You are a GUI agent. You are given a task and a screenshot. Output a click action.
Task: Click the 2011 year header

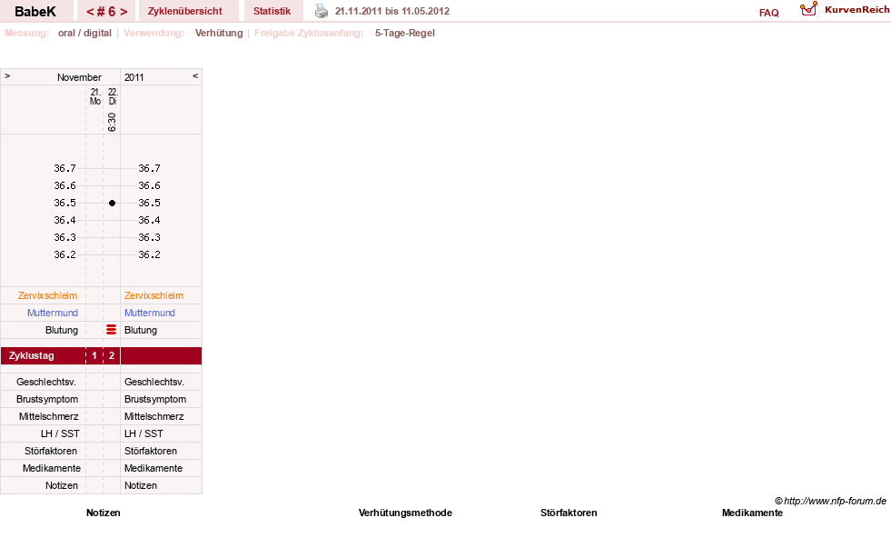click(x=134, y=77)
